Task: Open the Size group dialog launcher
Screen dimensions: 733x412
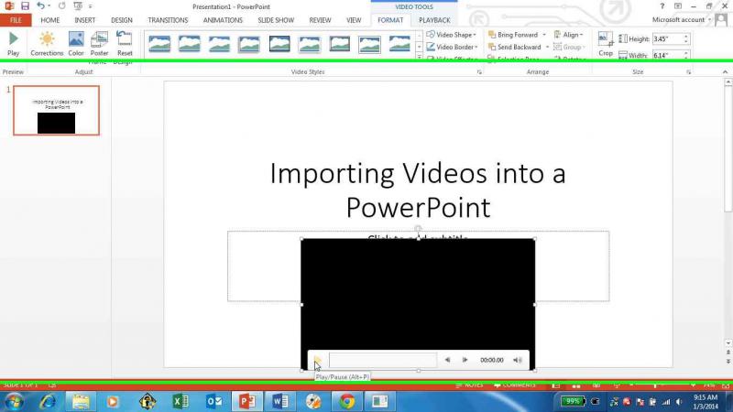Action: 689,72
